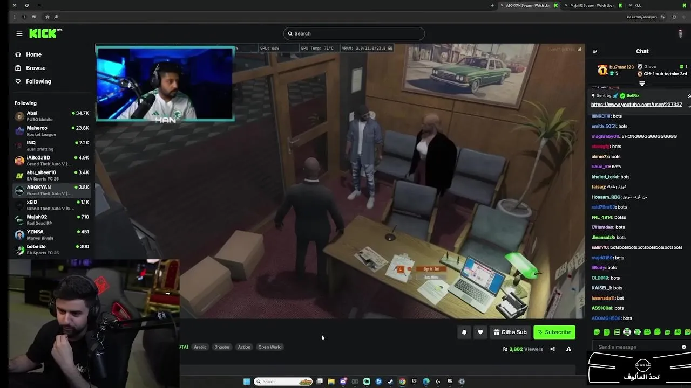Open abu_abeer16 EA Sports FC channel
The width and height of the screenshot is (691, 388).
(x=52, y=175)
